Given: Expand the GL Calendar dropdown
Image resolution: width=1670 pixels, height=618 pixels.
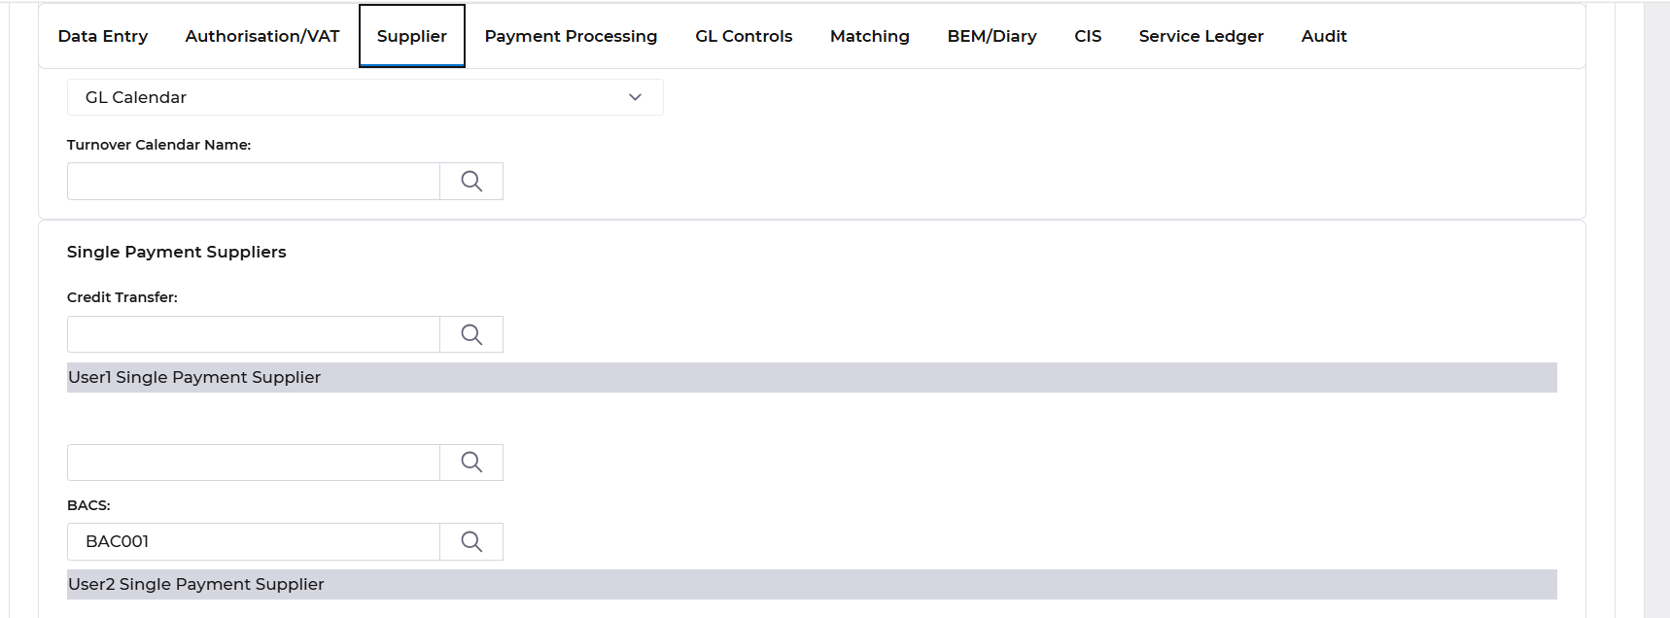Looking at the screenshot, I should click(365, 97).
